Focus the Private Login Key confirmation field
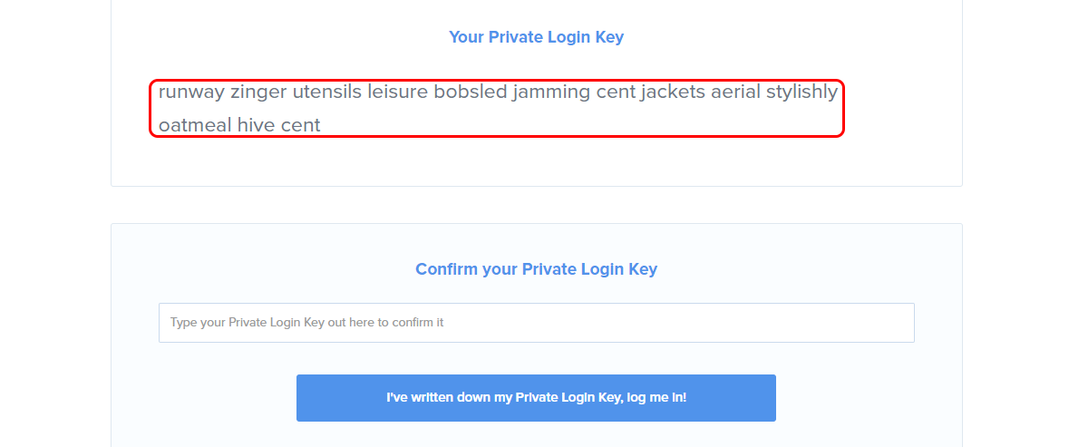Image resolution: width=1088 pixels, height=447 pixels. tap(536, 323)
